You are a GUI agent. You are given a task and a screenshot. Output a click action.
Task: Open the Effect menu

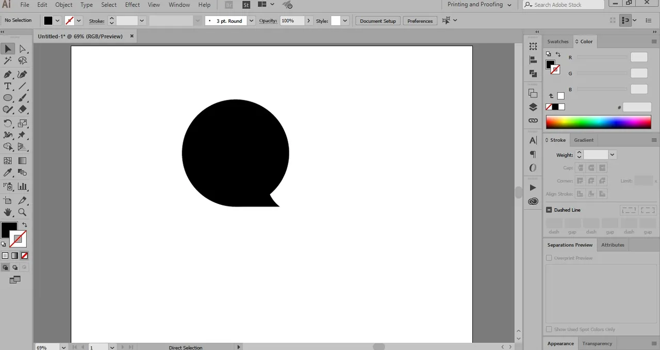133,5
